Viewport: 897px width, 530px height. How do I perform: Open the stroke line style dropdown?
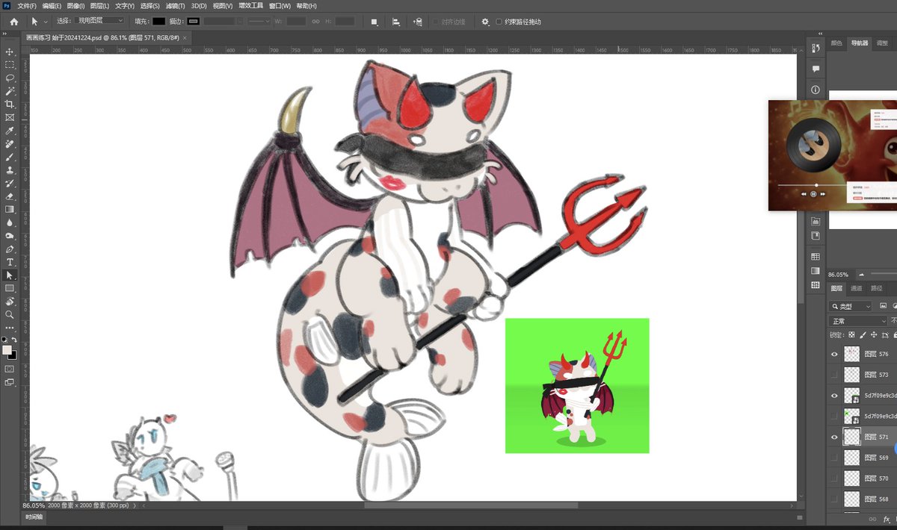click(x=259, y=22)
